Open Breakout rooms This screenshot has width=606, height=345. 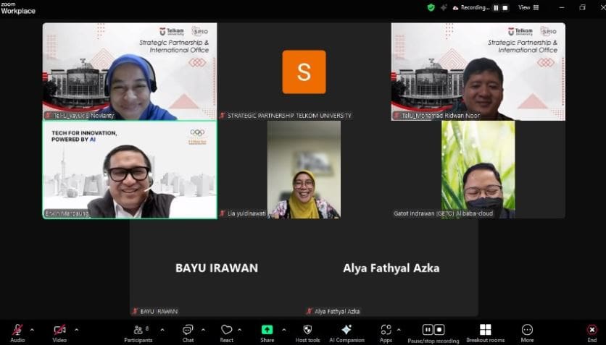point(485,331)
